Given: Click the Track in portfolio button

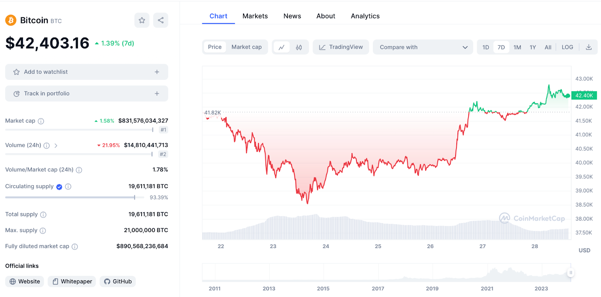Looking at the screenshot, I should click(87, 94).
